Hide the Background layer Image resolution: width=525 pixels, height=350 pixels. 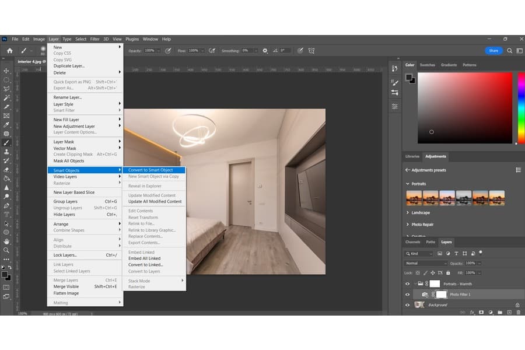[x=408, y=305]
